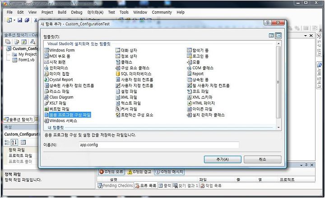Click the 이름 field containing app.config
Viewport: 325px width, 198px height.
159,145
